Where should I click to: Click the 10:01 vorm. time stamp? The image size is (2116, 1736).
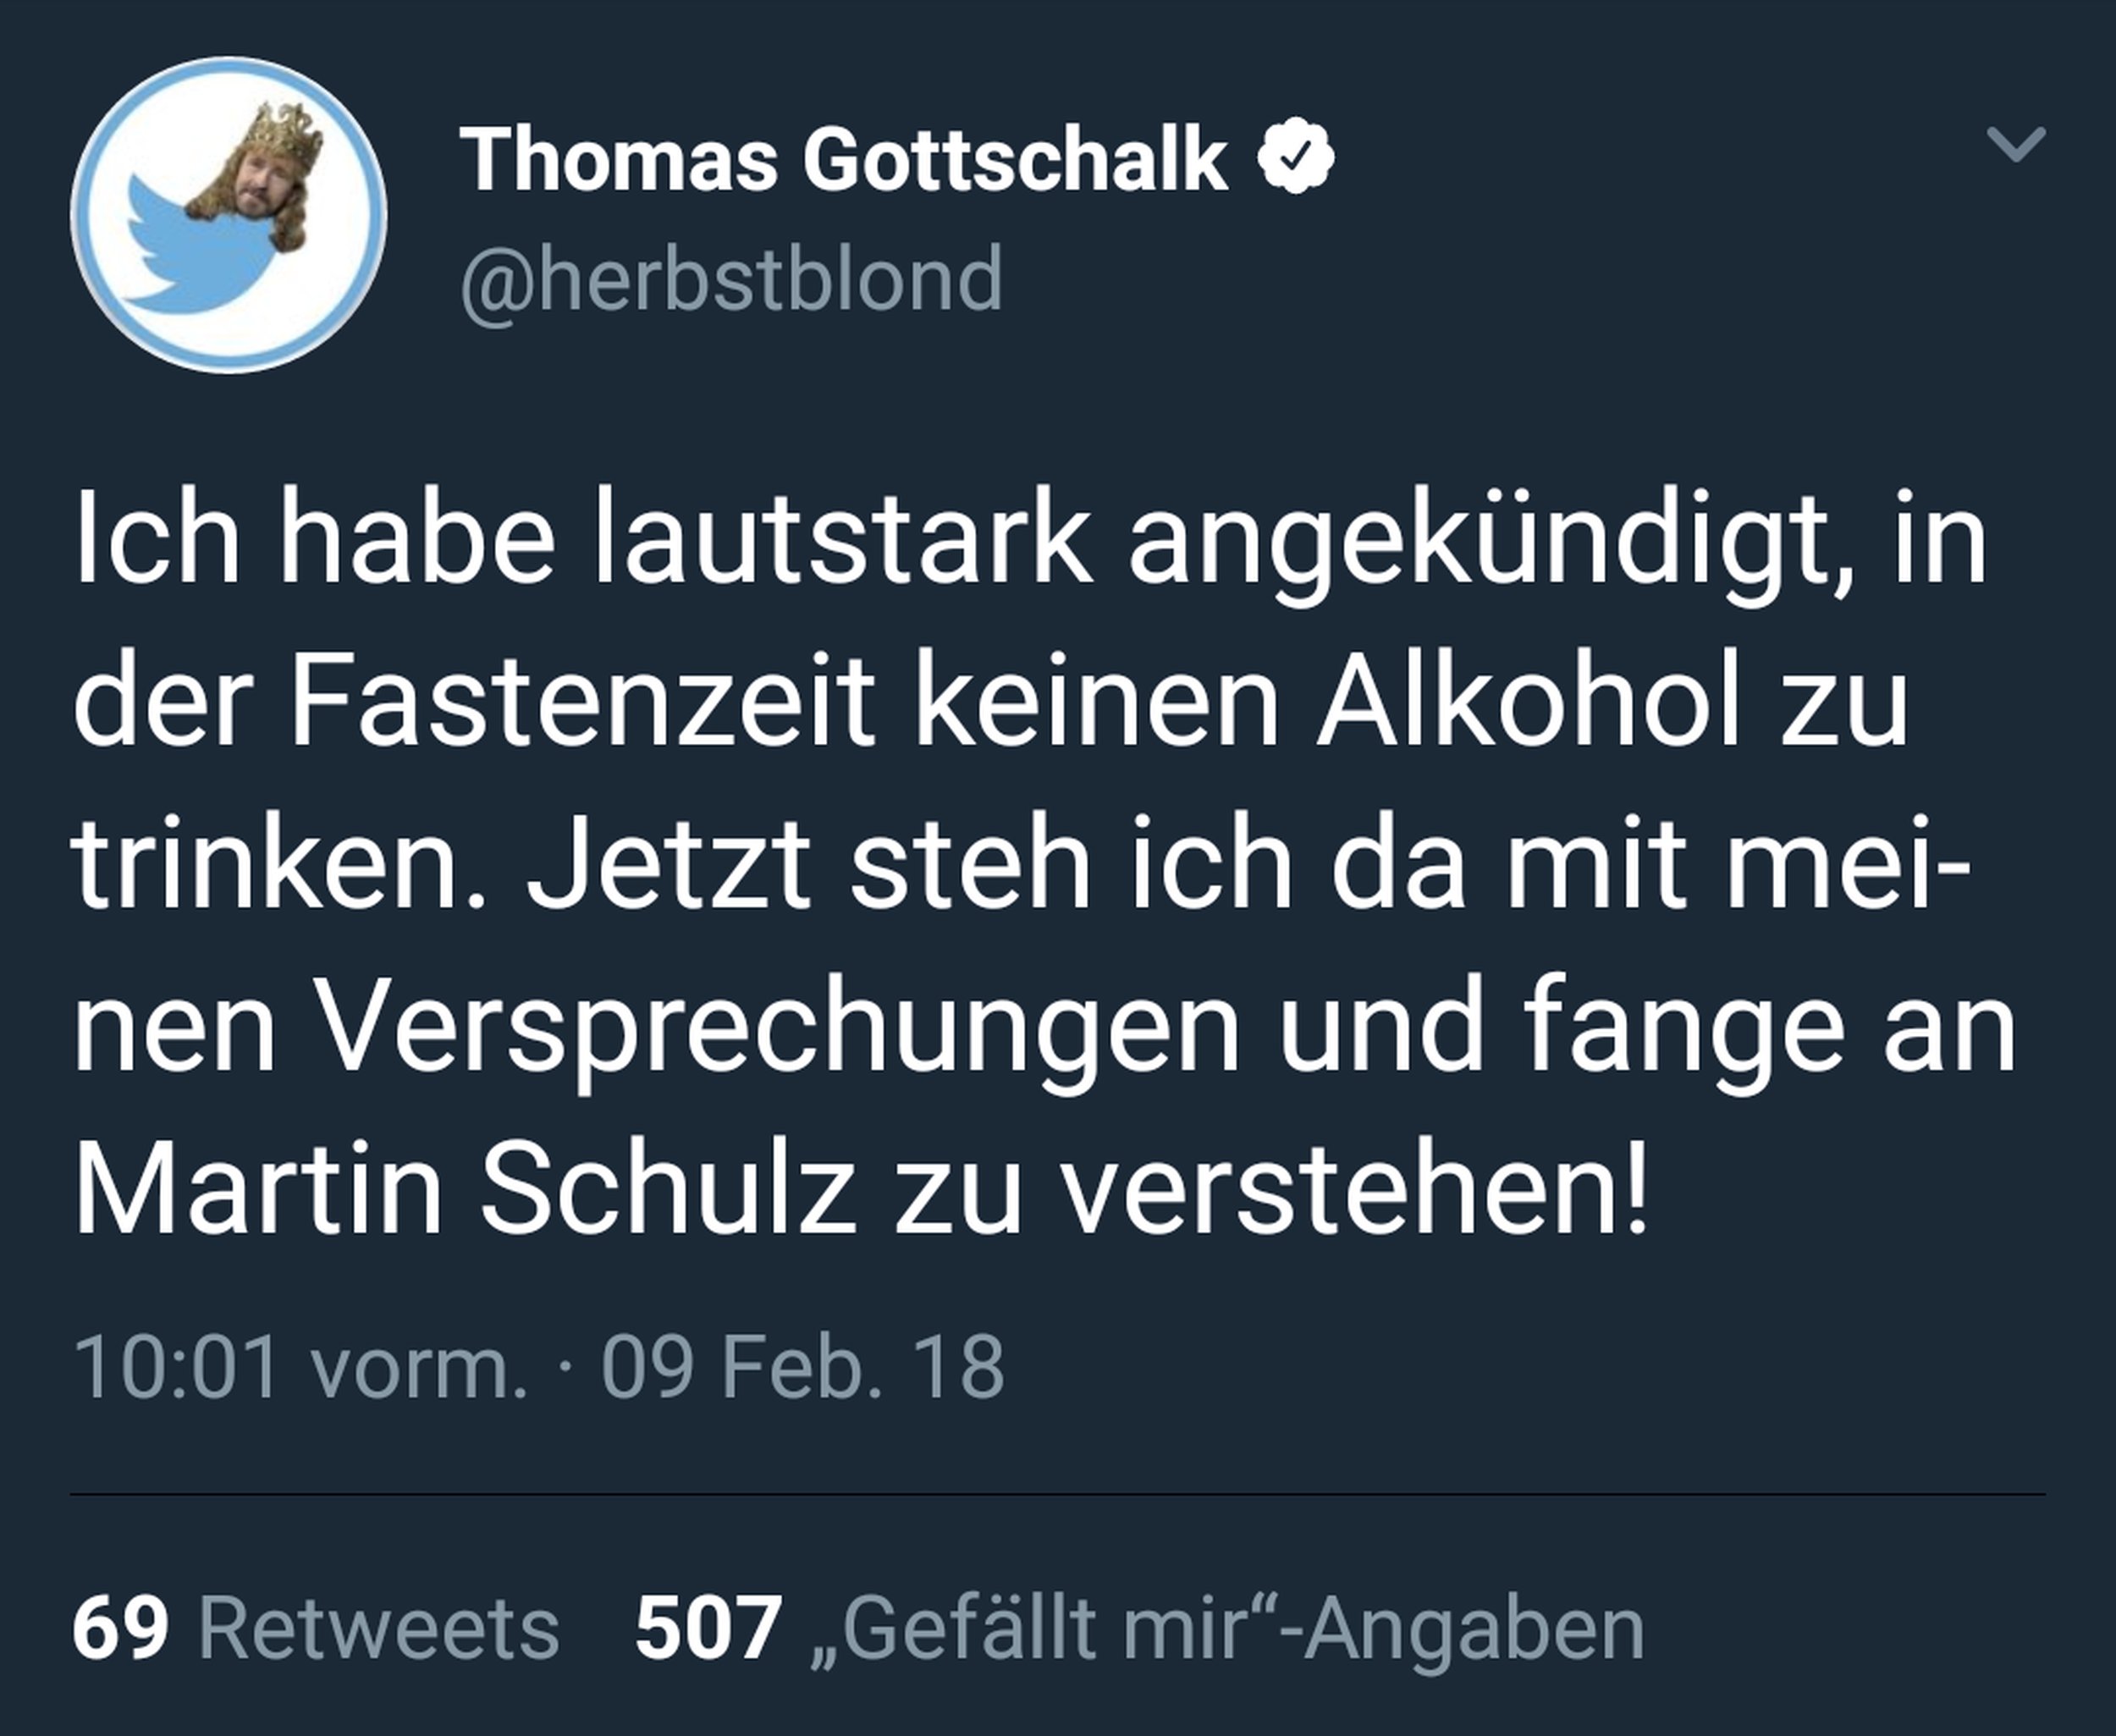click(300, 1367)
